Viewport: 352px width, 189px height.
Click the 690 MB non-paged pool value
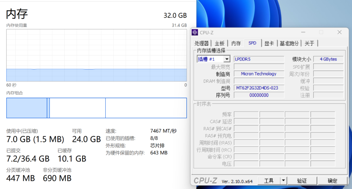(x=57, y=178)
